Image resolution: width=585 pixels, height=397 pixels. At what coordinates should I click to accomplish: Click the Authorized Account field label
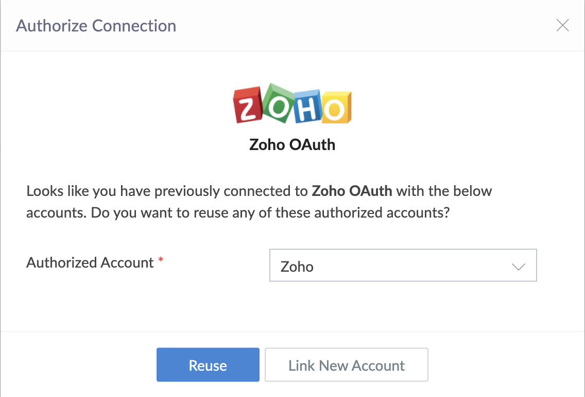[90, 262]
